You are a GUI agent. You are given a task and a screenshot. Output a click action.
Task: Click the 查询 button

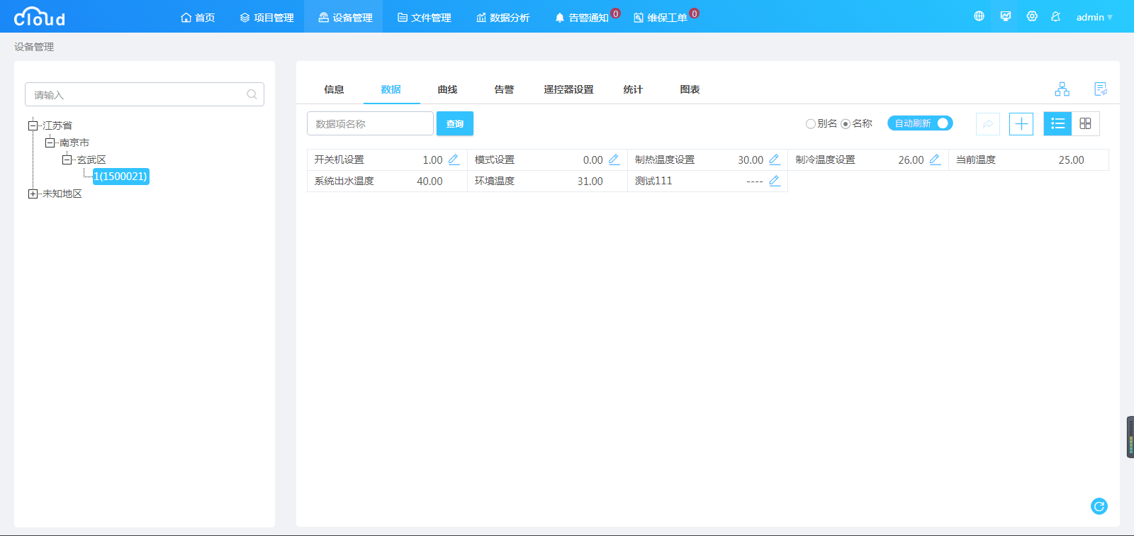455,123
